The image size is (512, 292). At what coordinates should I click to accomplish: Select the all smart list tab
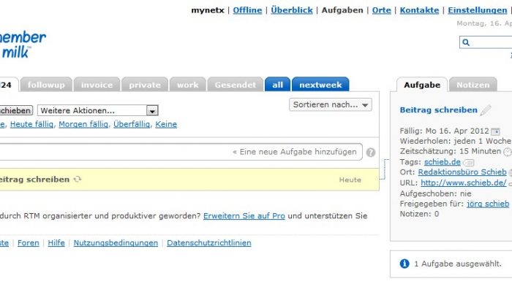277,85
